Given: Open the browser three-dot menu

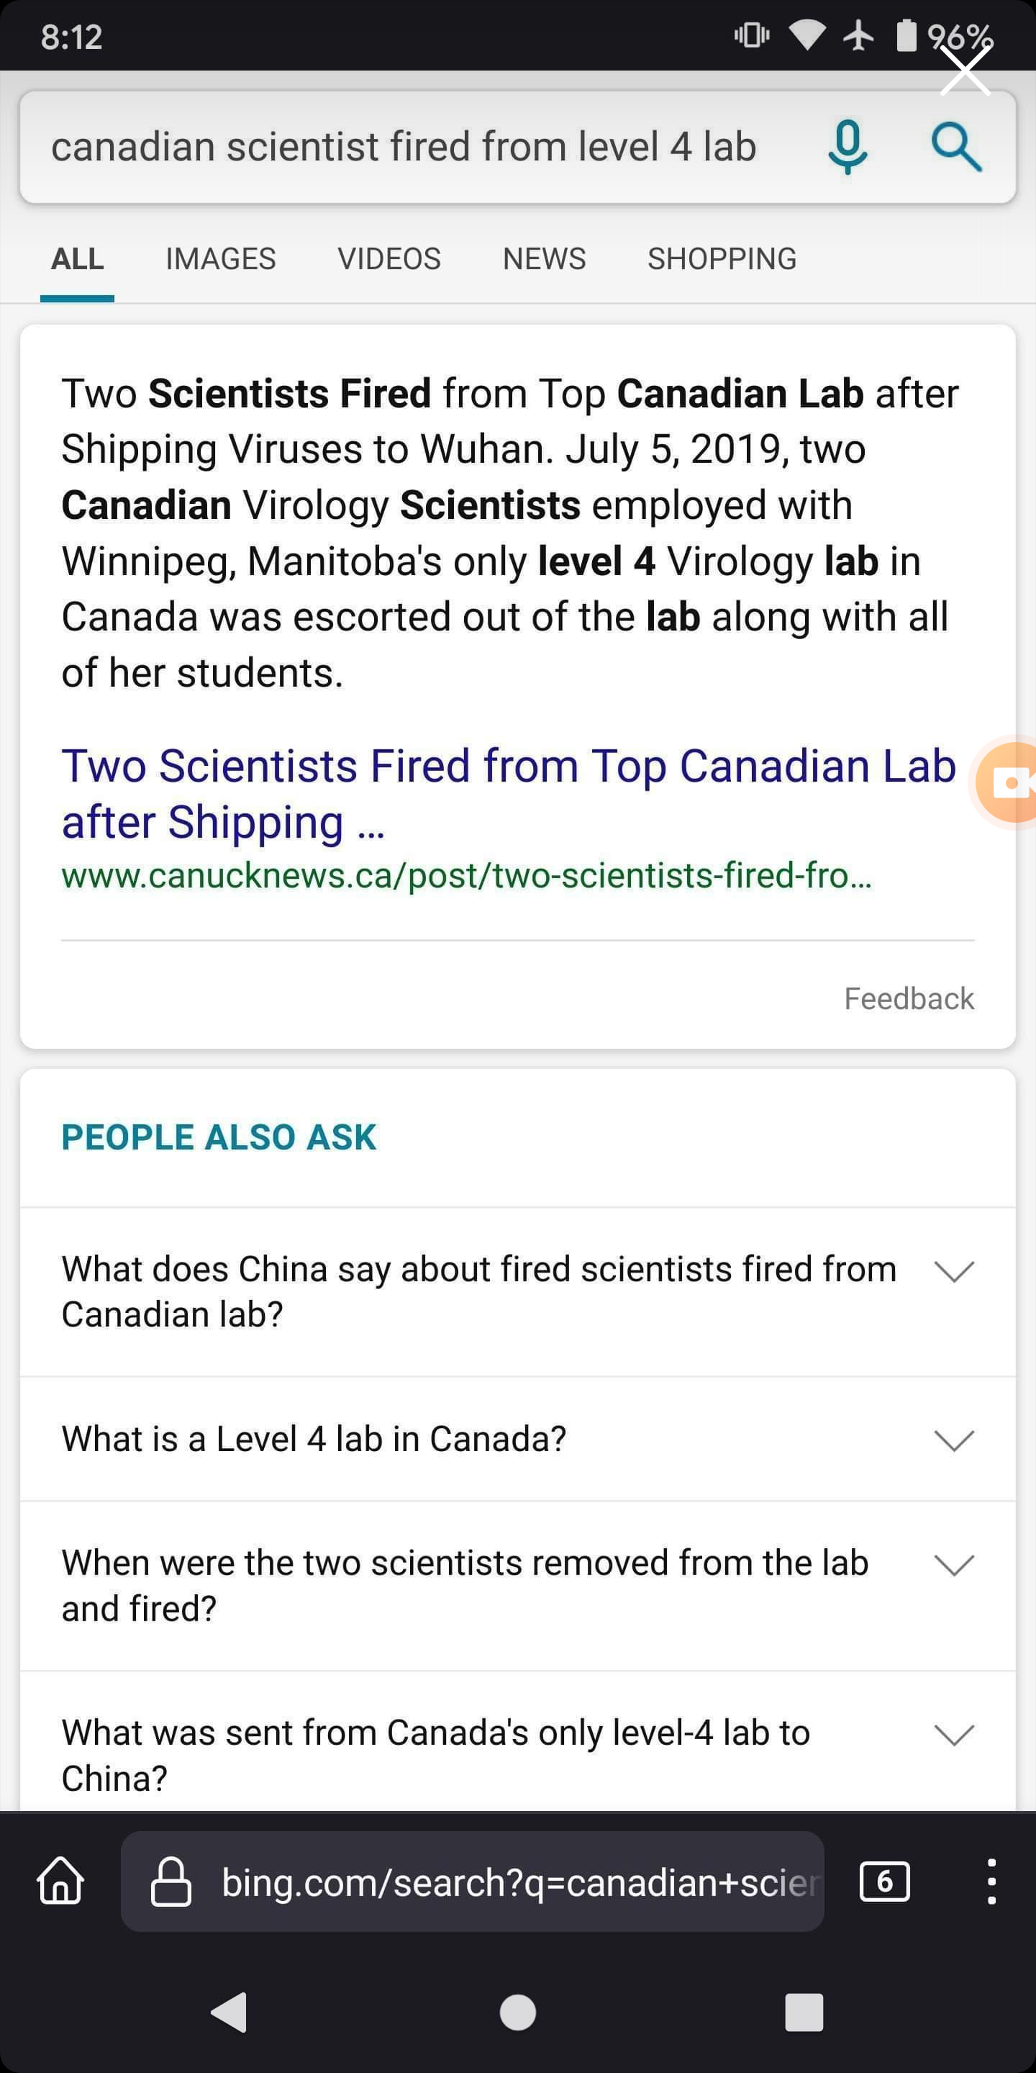Looking at the screenshot, I should tap(992, 1882).
